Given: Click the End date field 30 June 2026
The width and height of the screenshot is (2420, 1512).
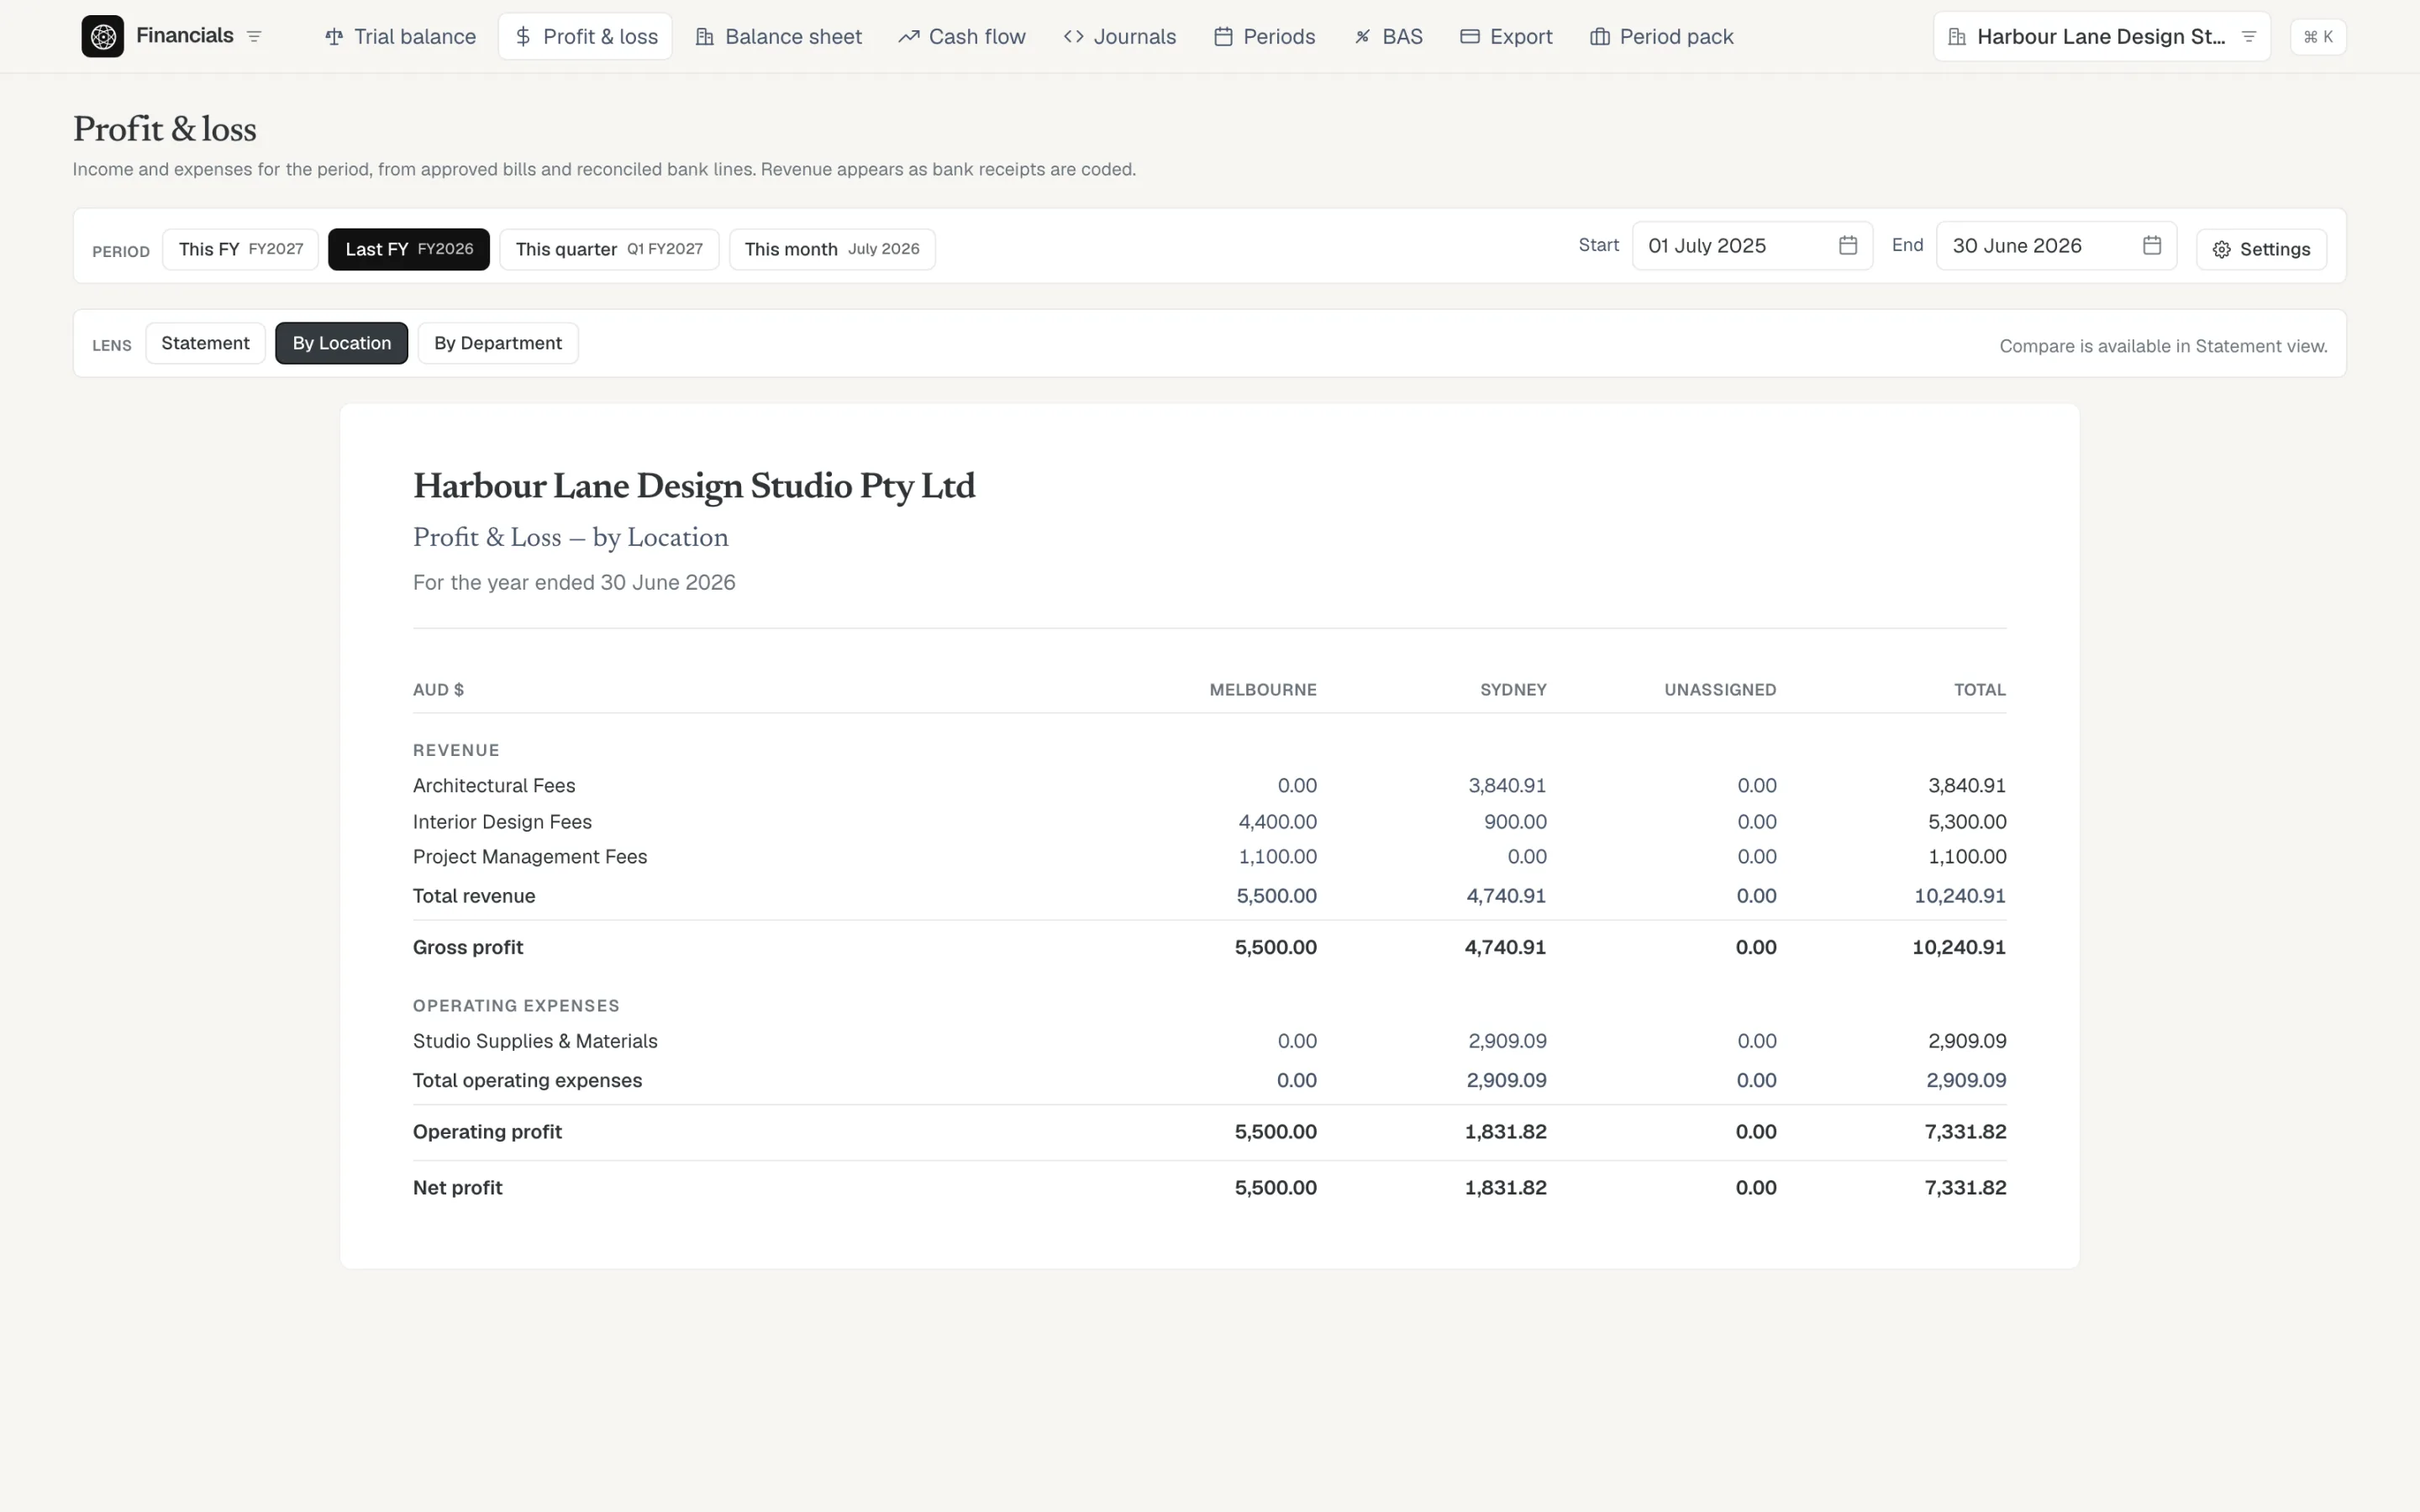Looking at the screenshot, I should (2056, 246).
